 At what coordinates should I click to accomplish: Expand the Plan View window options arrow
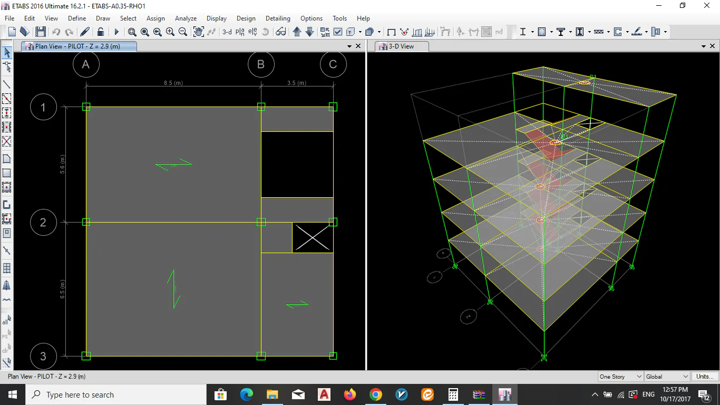point(349,46)
